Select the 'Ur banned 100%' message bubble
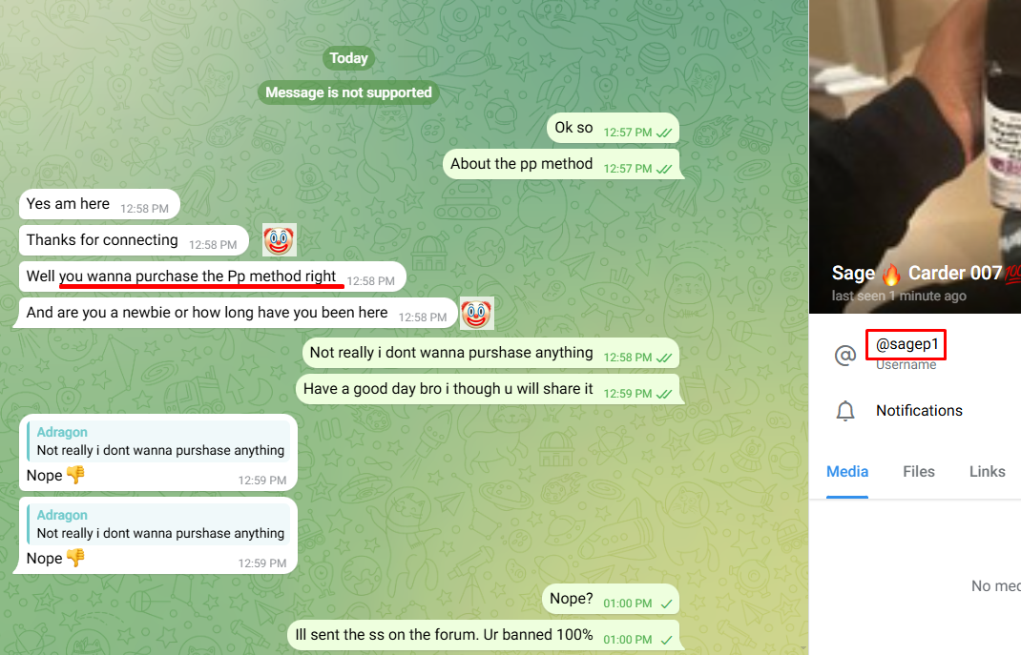Screen dimensions: 1021x655 (x=484, y=635)
